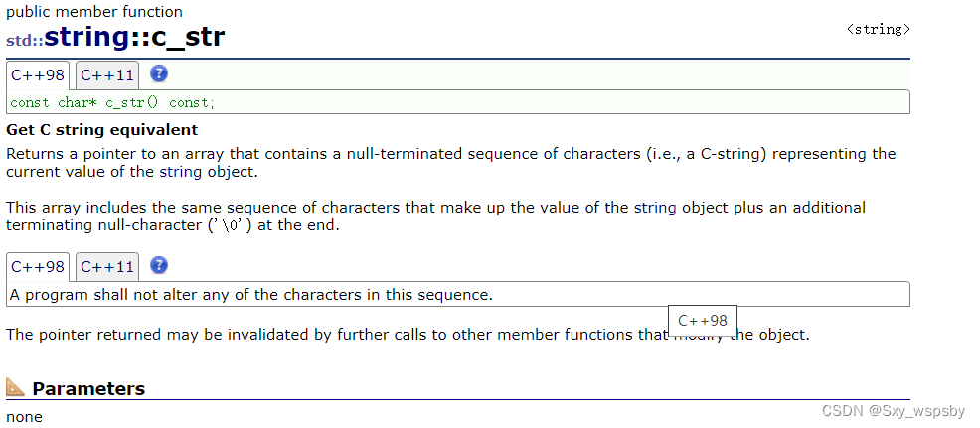Viewport: 980px width, 428px height.
Task: Click the "none" text under Parameters
Action: [x=24, y=417]
